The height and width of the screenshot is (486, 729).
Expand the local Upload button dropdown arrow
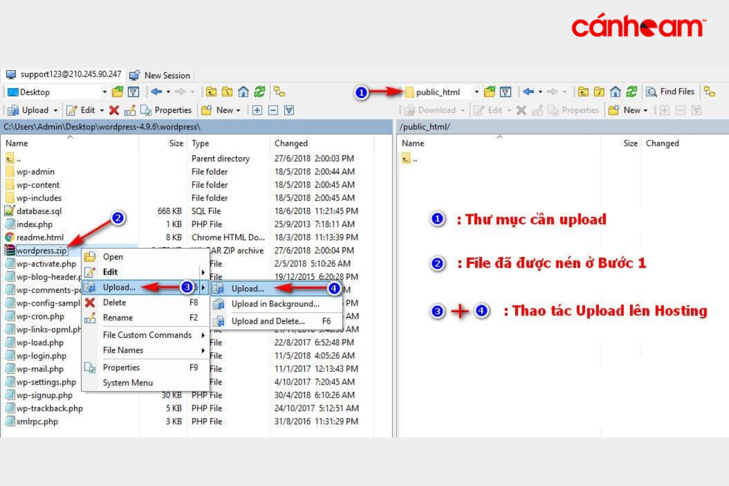click(56, 111)
